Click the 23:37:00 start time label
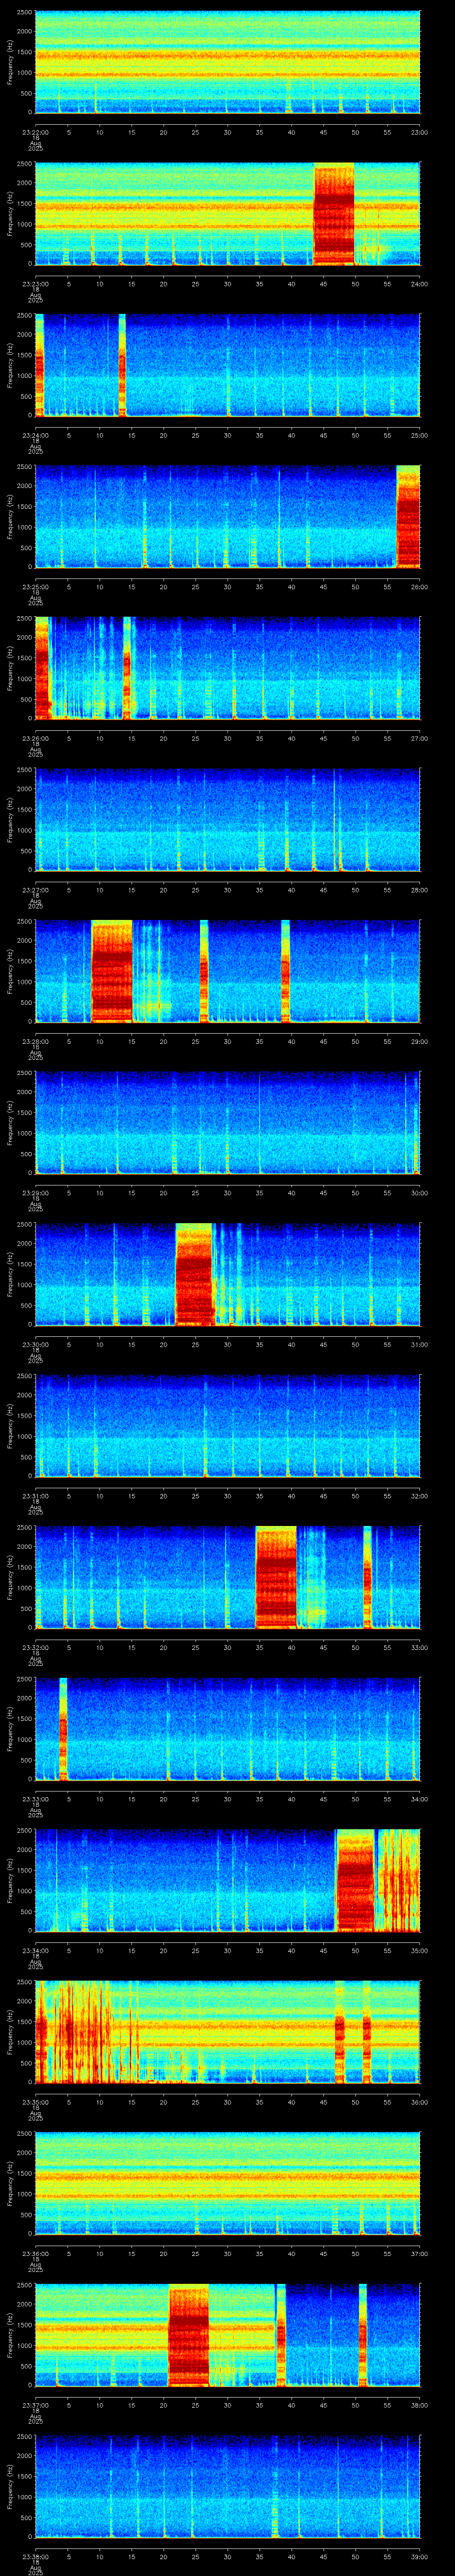The width and height of the screenshot is (455, 2576). tap(35, 2406)
